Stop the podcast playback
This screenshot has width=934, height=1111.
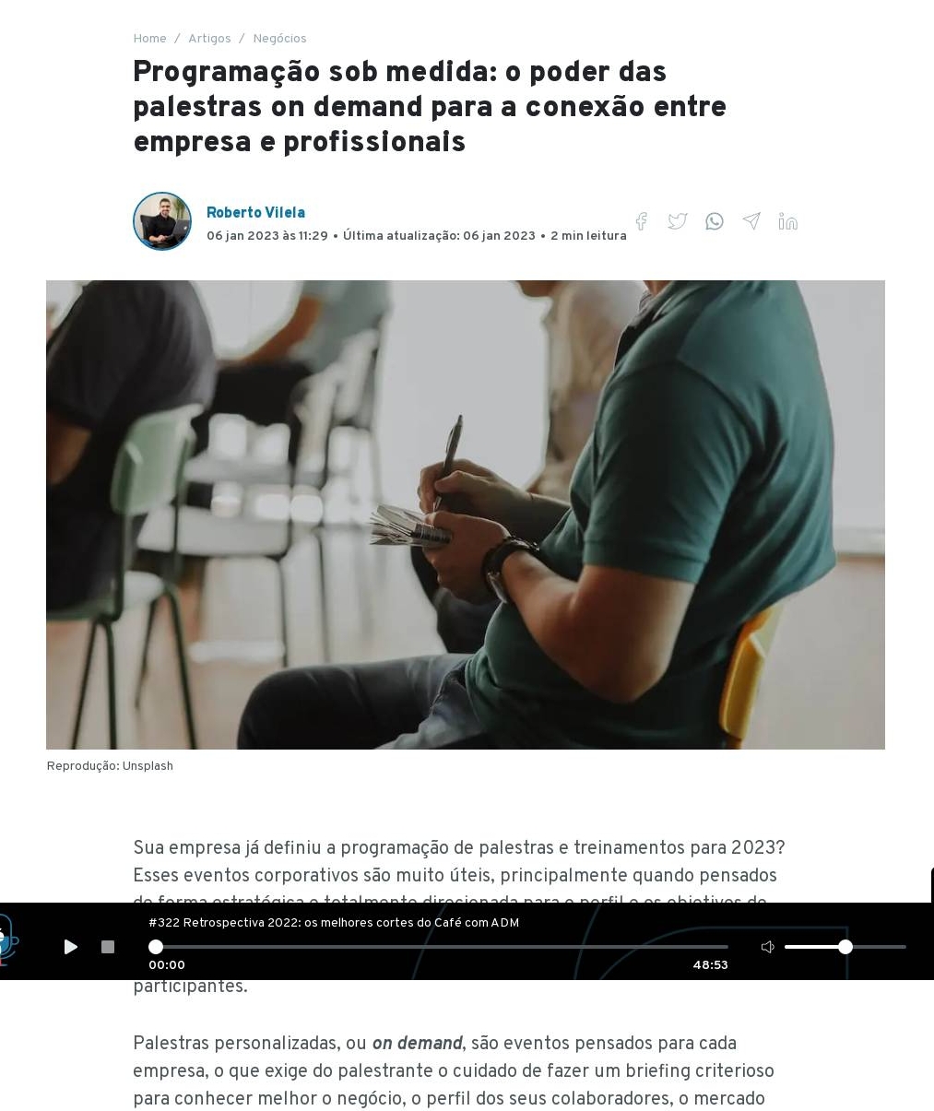[108, 947]
